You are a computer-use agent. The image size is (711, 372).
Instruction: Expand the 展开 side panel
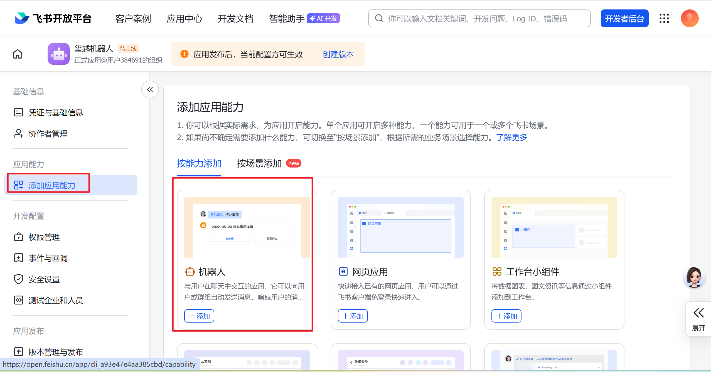[x=698, y=319]
